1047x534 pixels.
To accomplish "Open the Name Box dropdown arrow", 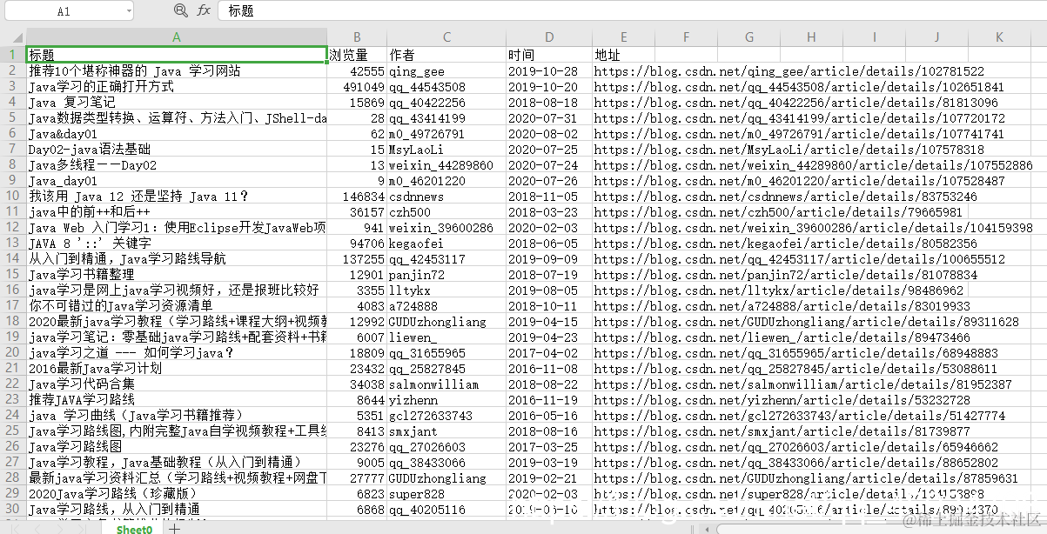I will point(129,10).
